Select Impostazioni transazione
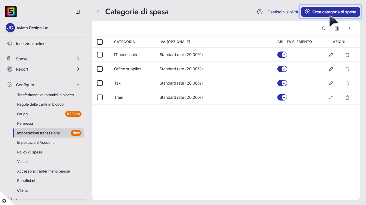The image size is (366, 205). [x=49, y=133]
